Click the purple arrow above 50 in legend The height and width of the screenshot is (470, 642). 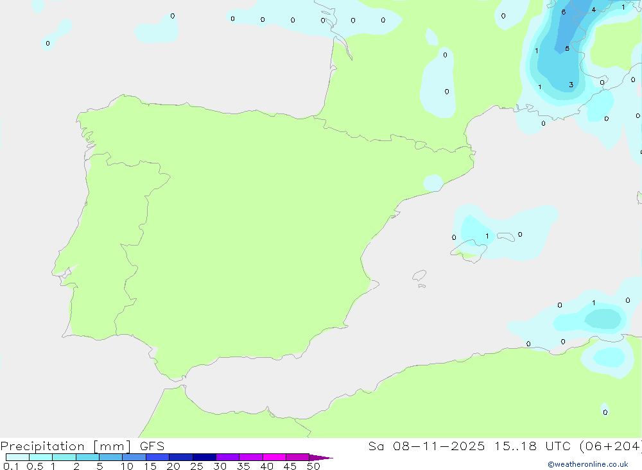pyautogui.click(x=320, y=457)
